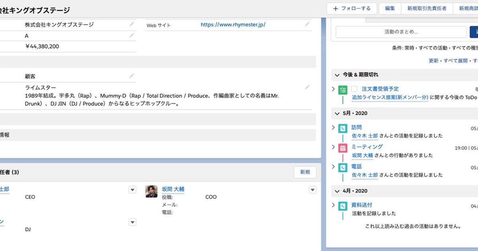Expand the ミーティング event row
This screenshot has width=478, height=251.
[x=333, y=147]
